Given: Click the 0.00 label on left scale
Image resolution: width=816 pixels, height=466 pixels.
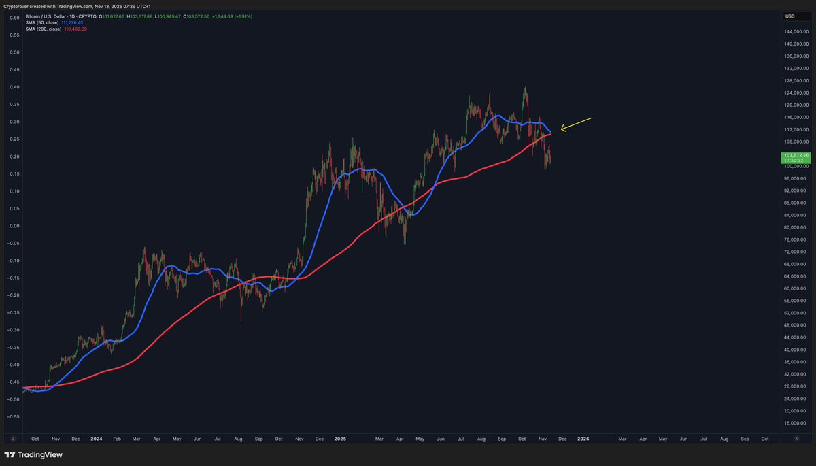Looking at the screenshot, I should [14, 226].
